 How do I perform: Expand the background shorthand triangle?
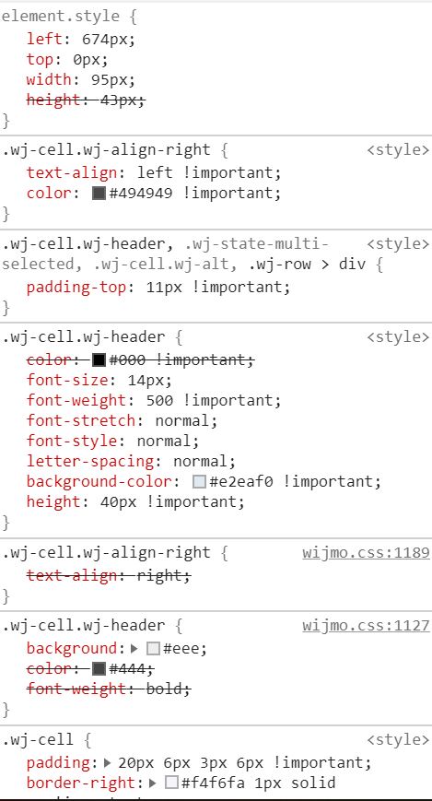pyautogui.click(x=134, y=649)
